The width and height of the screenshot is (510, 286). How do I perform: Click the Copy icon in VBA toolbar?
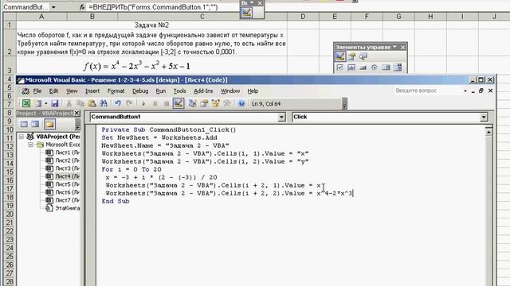(x=80, y=103)
